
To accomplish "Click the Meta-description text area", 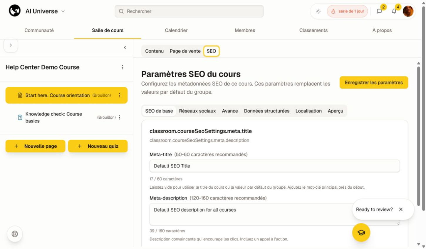I will coord(274,214).
